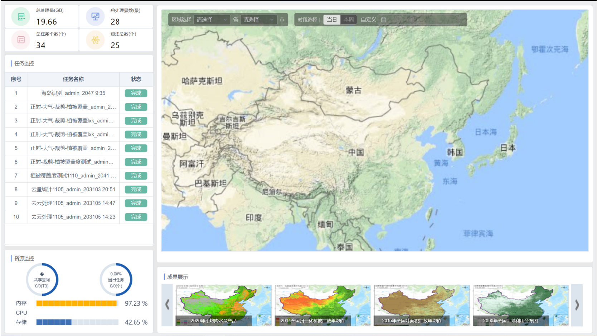Click the total scenes processed monitor icon
597x336 pixels.
tap(95, 17)
